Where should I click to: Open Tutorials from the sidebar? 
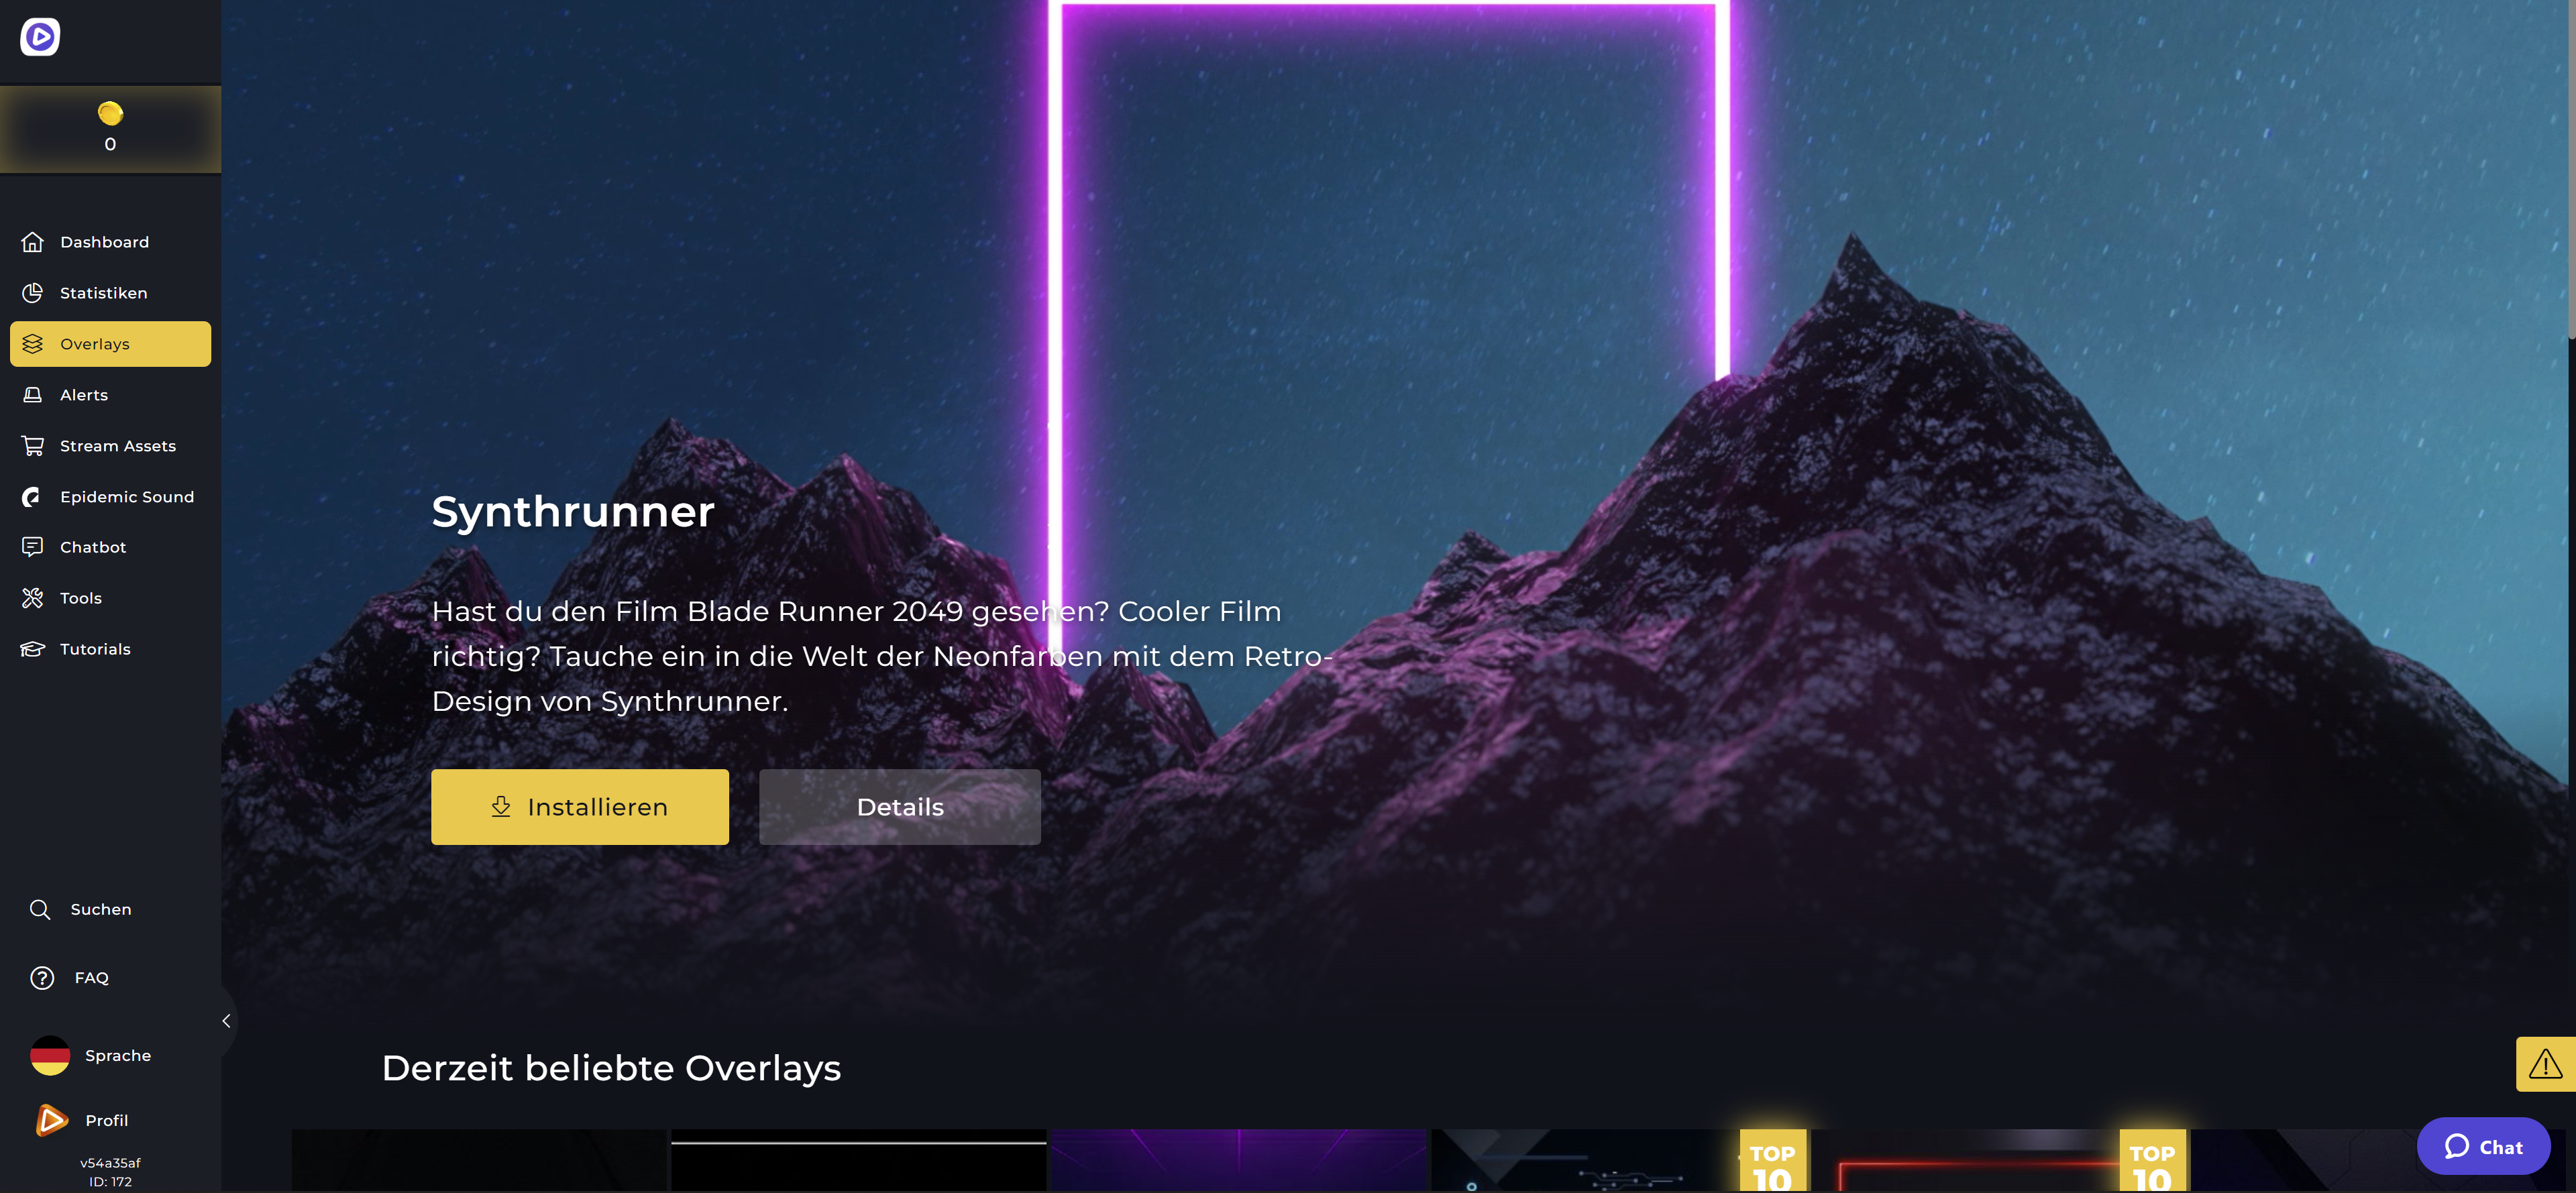(95, 648)
